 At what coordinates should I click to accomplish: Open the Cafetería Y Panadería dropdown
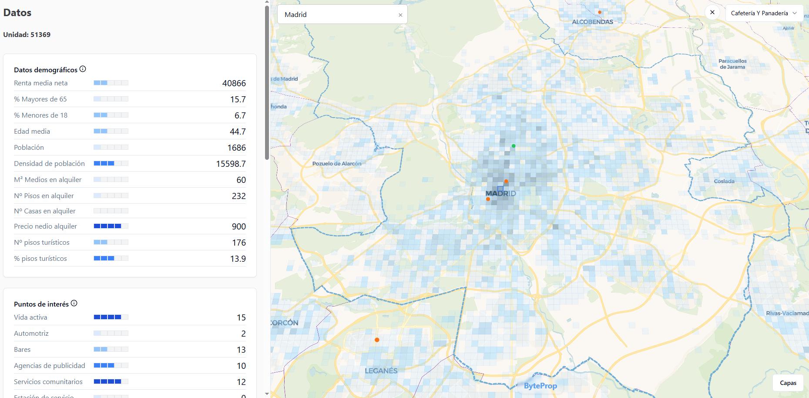(x=759, y=13)
